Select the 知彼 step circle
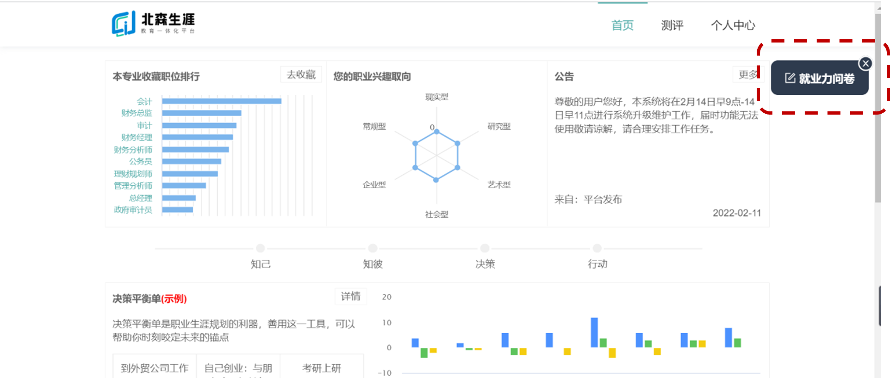 [x=373, y=248]
